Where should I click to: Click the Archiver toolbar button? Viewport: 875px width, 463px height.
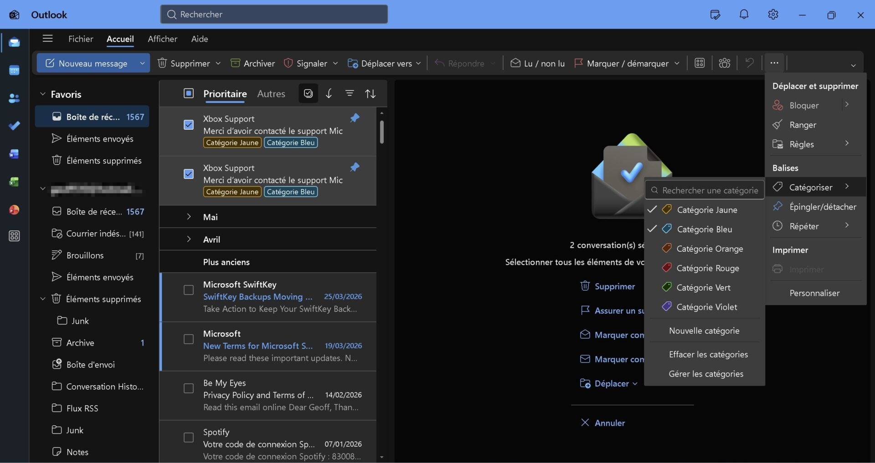(252, 63)
